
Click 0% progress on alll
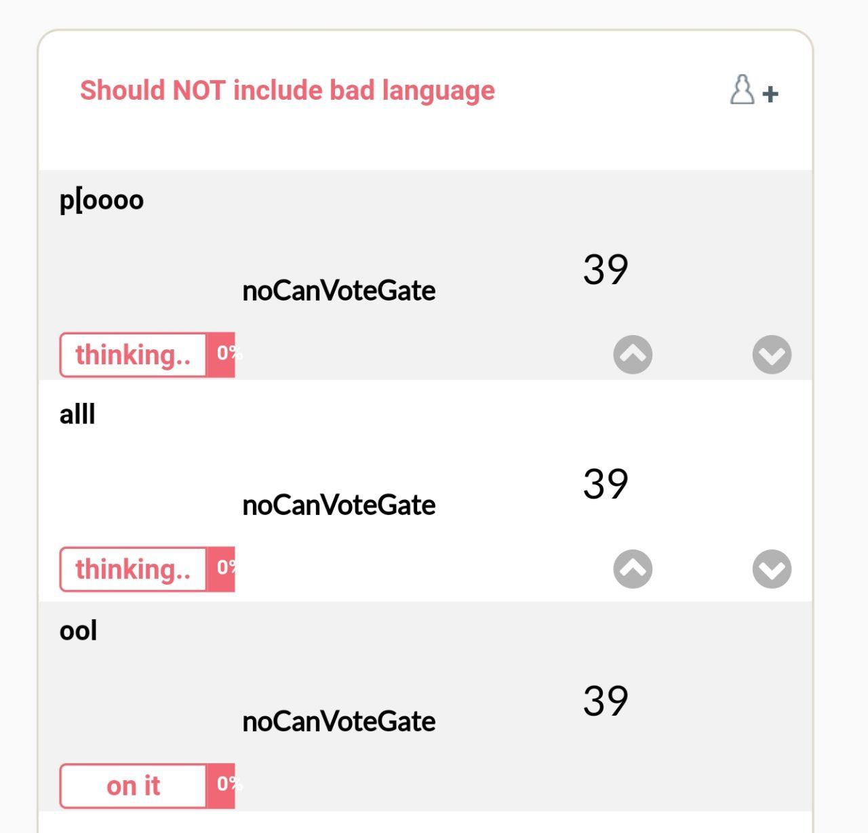[221, 569]
